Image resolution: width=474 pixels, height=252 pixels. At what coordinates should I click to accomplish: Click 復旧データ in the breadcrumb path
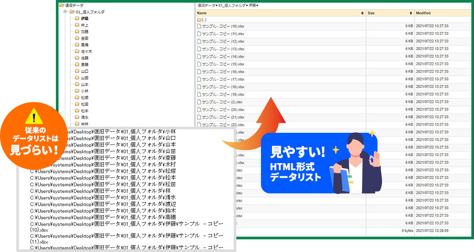(x=206, y=5)
